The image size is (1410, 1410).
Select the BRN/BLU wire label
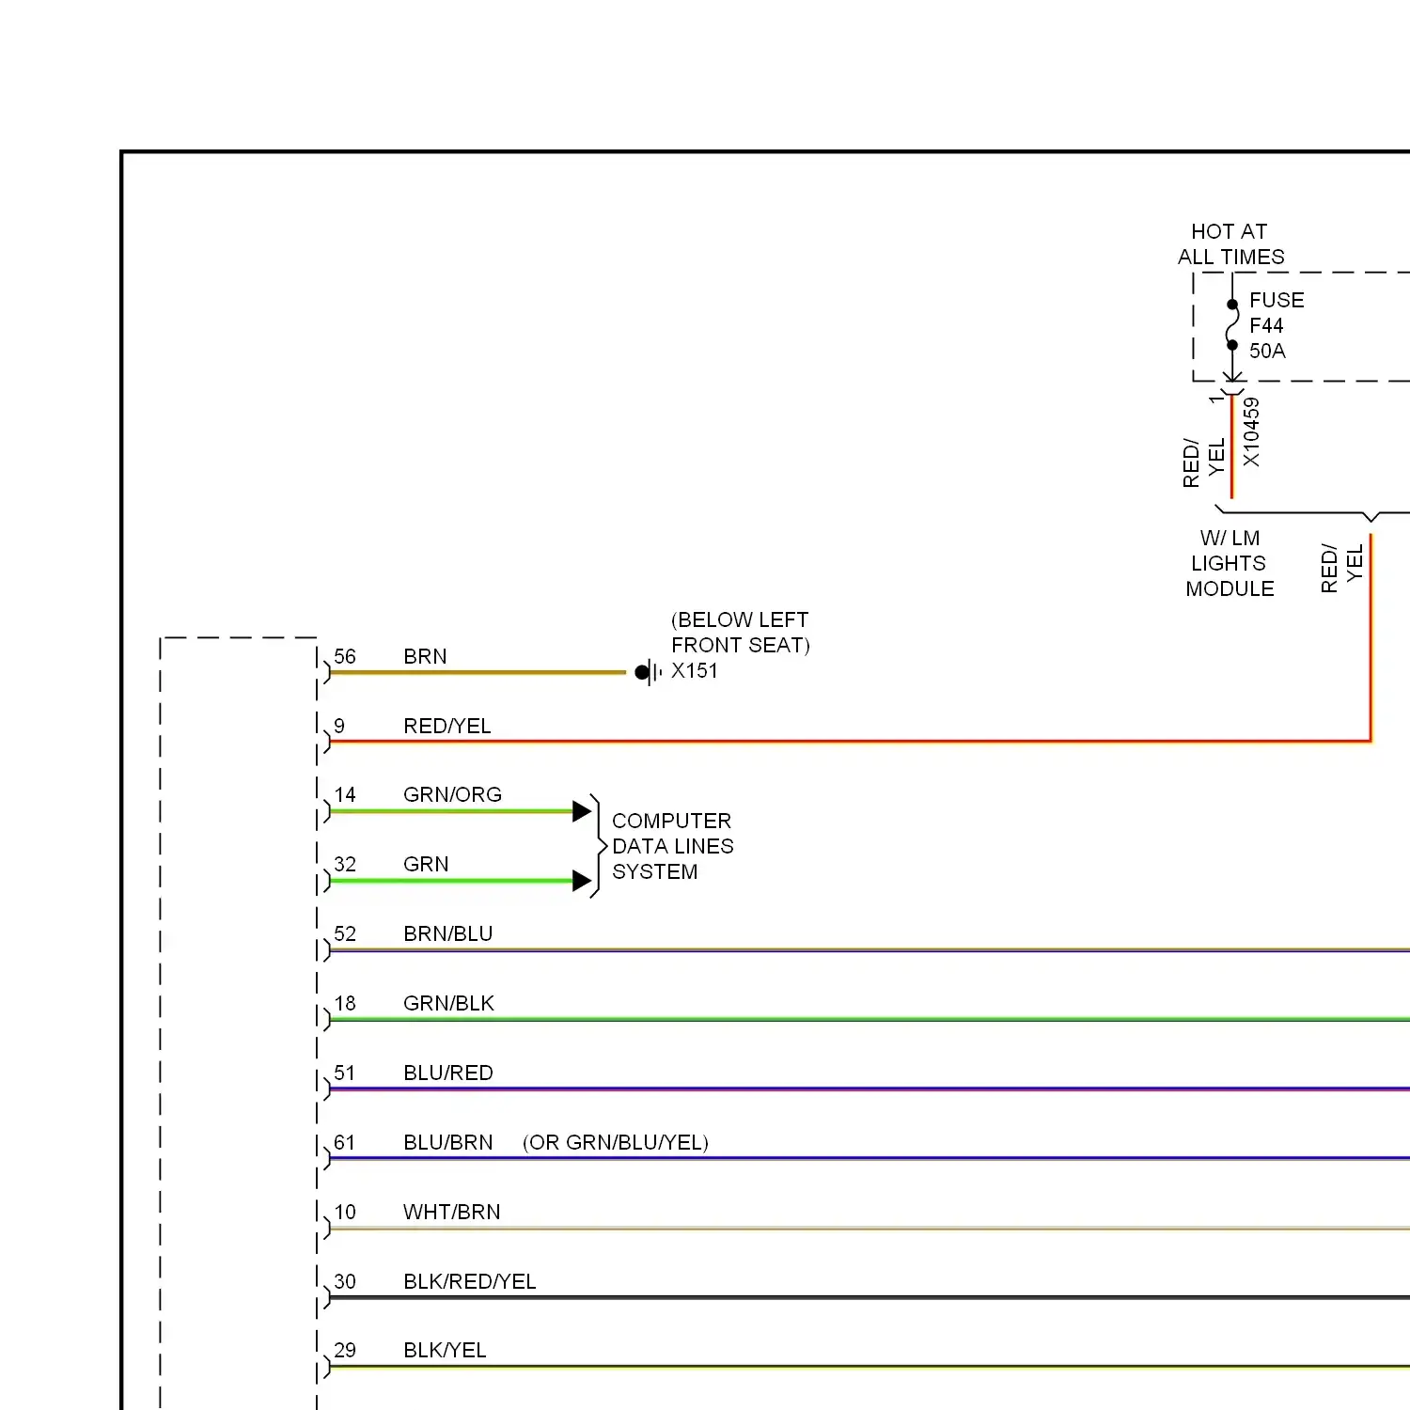(x=448, y=933)
